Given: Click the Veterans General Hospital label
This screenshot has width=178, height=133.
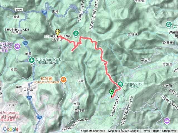Looking at the screenshot, I should 10,114.
